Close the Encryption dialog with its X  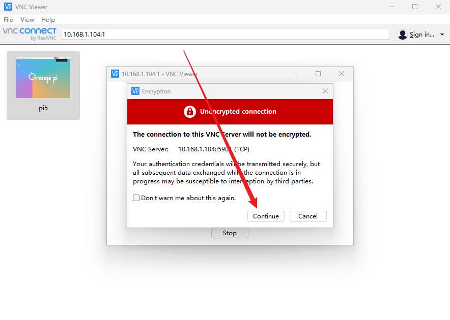pos(325,91)
